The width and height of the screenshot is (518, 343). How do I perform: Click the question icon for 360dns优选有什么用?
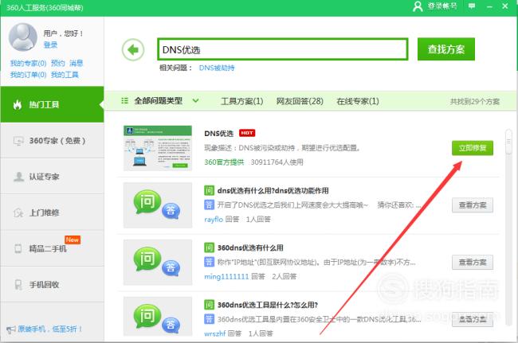click(209, 248)
